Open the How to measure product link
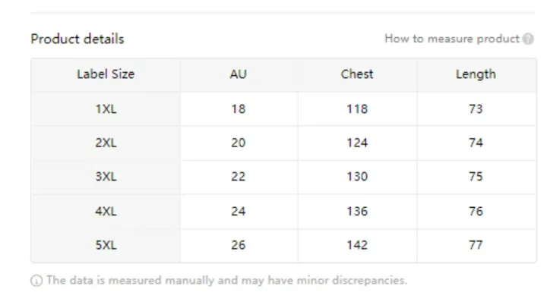Image resolution: width=547 pixels, height=308 pixels. click(x=452, y=39)
